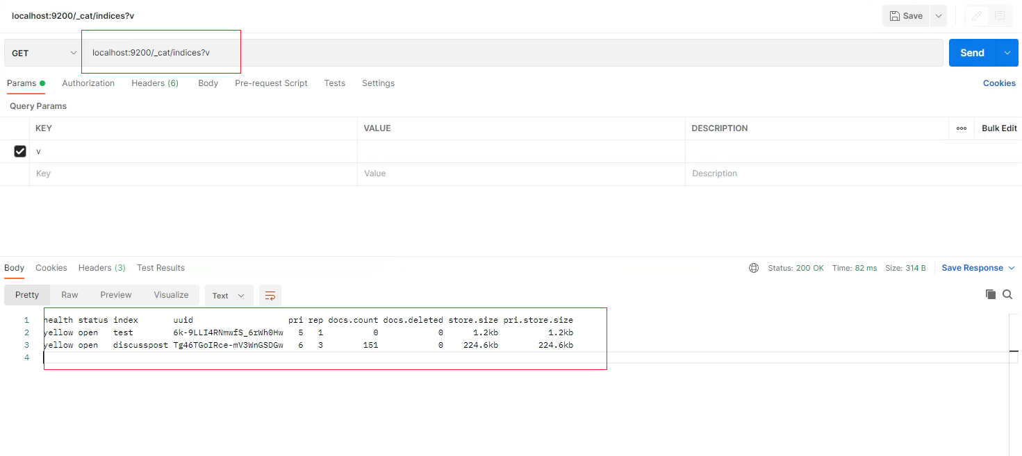Open the Tests tab
The width and height of the screenshot is (1022, 456).
334,83
